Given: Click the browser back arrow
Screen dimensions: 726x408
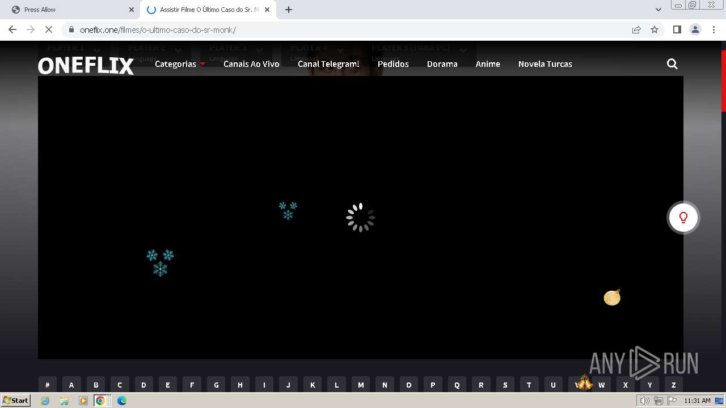Looking at the screenshot, I should (x=12, y=29).
